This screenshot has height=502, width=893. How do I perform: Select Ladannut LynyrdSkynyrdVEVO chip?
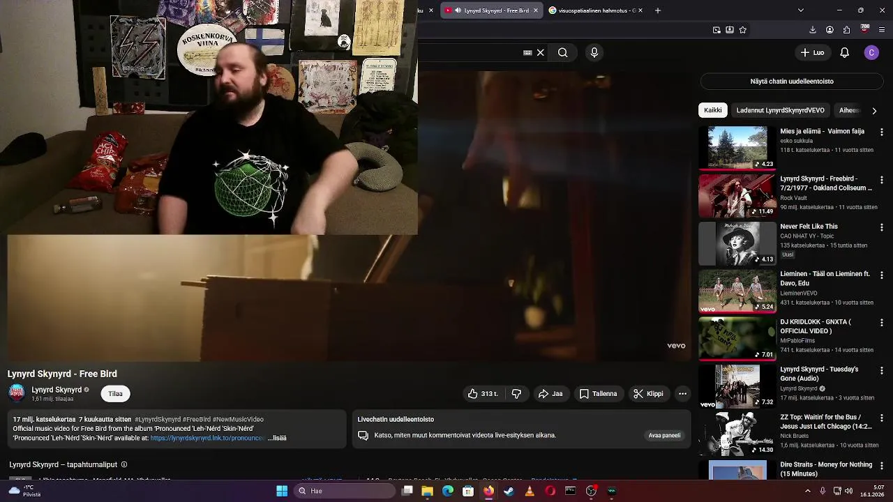[780, 110]
